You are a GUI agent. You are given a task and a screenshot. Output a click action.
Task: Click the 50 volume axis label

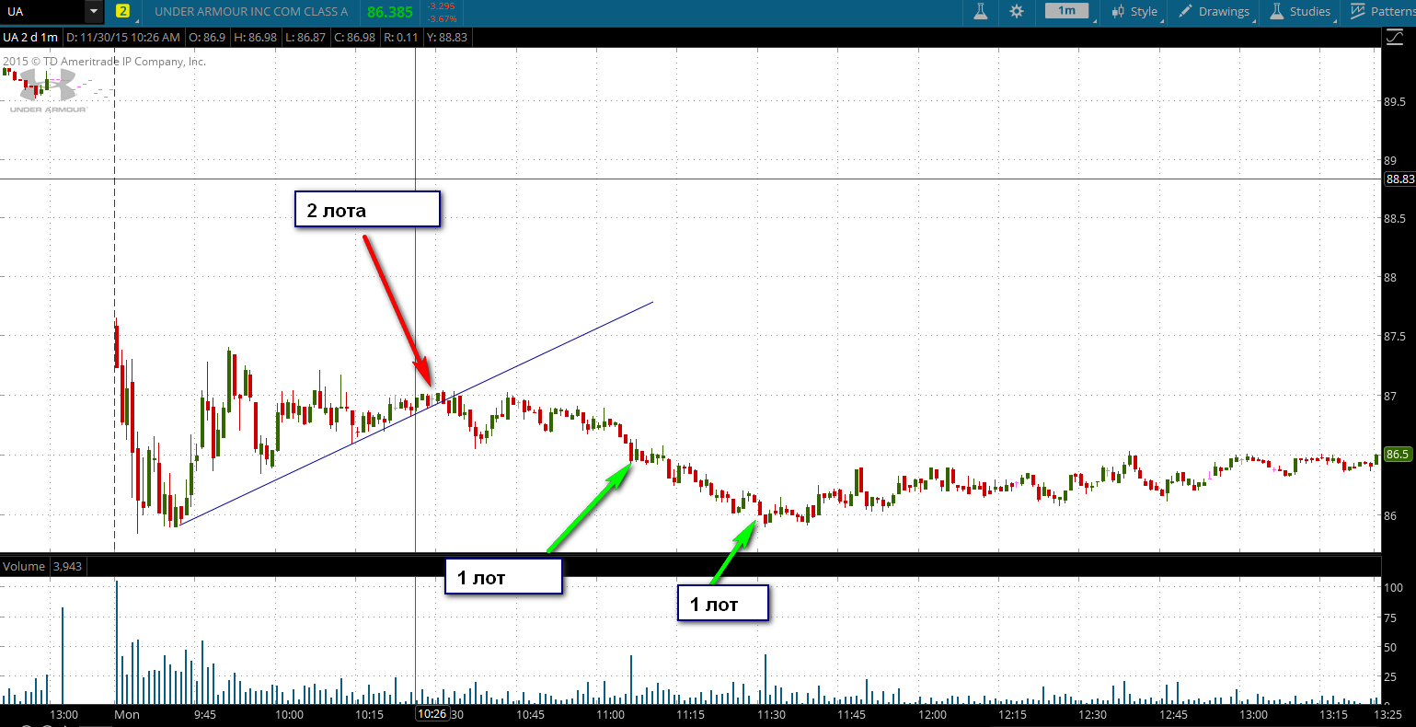pyautogui.click(x=1390, y=648)
